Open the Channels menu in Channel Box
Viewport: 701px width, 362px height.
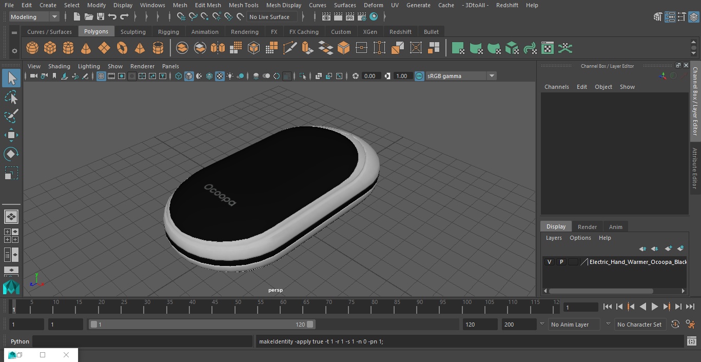click(557, 87)
